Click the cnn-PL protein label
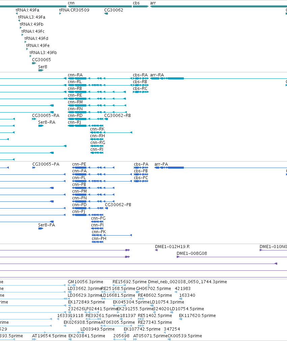Viewport: 287px width, 341px height. pos(79,178)
